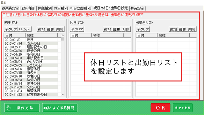
Task: Open the 打刻調整種別 tab
Action: click(81, 8)
